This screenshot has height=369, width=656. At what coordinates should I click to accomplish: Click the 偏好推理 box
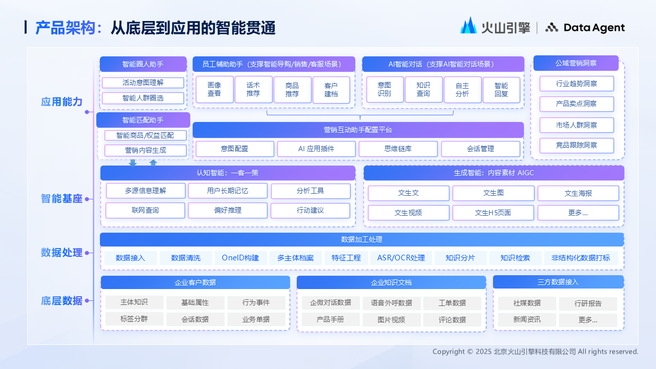click(228, 211)
